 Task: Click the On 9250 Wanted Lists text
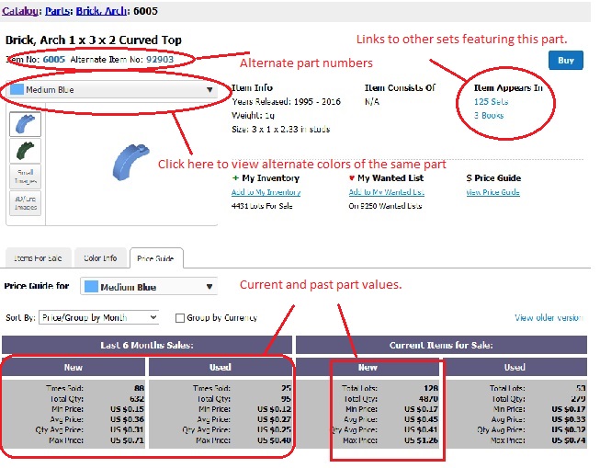[x=385, y=206]
